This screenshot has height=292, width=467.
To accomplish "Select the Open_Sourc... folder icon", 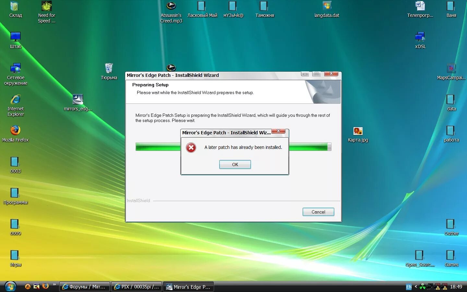I will [x=420, y=259].
